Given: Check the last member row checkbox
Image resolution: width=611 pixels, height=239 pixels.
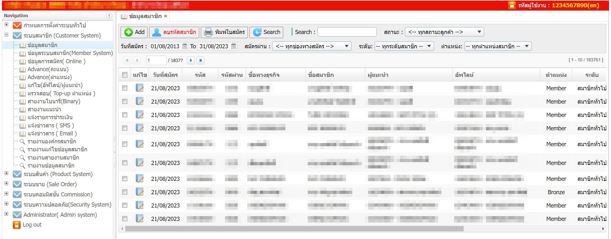Looking at the screenshot, I should pos(125,219).
